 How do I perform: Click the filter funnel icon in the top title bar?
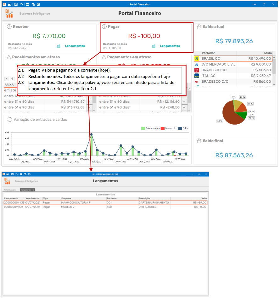33,4
